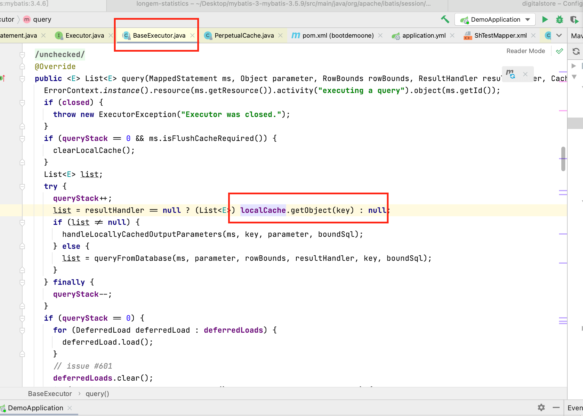
Task: Click the Maven reload refresh icon
Action: (576, 51)
